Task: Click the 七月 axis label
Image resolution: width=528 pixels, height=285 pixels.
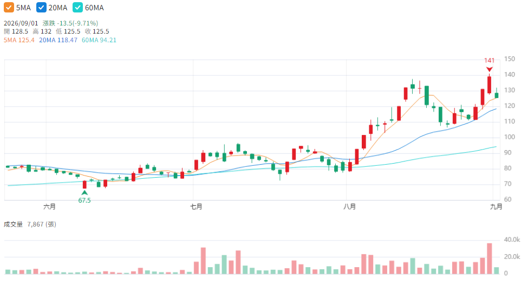Action: pyautogui.click(x=197, y=206)
